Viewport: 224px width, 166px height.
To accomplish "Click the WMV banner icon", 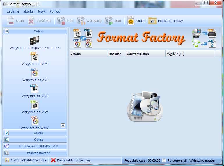I will [x=88, y=43].
